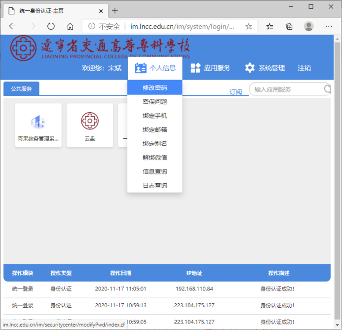Open 日志查询 from the menu
Viewport: 342px width, 330px height.
point(154,185)
